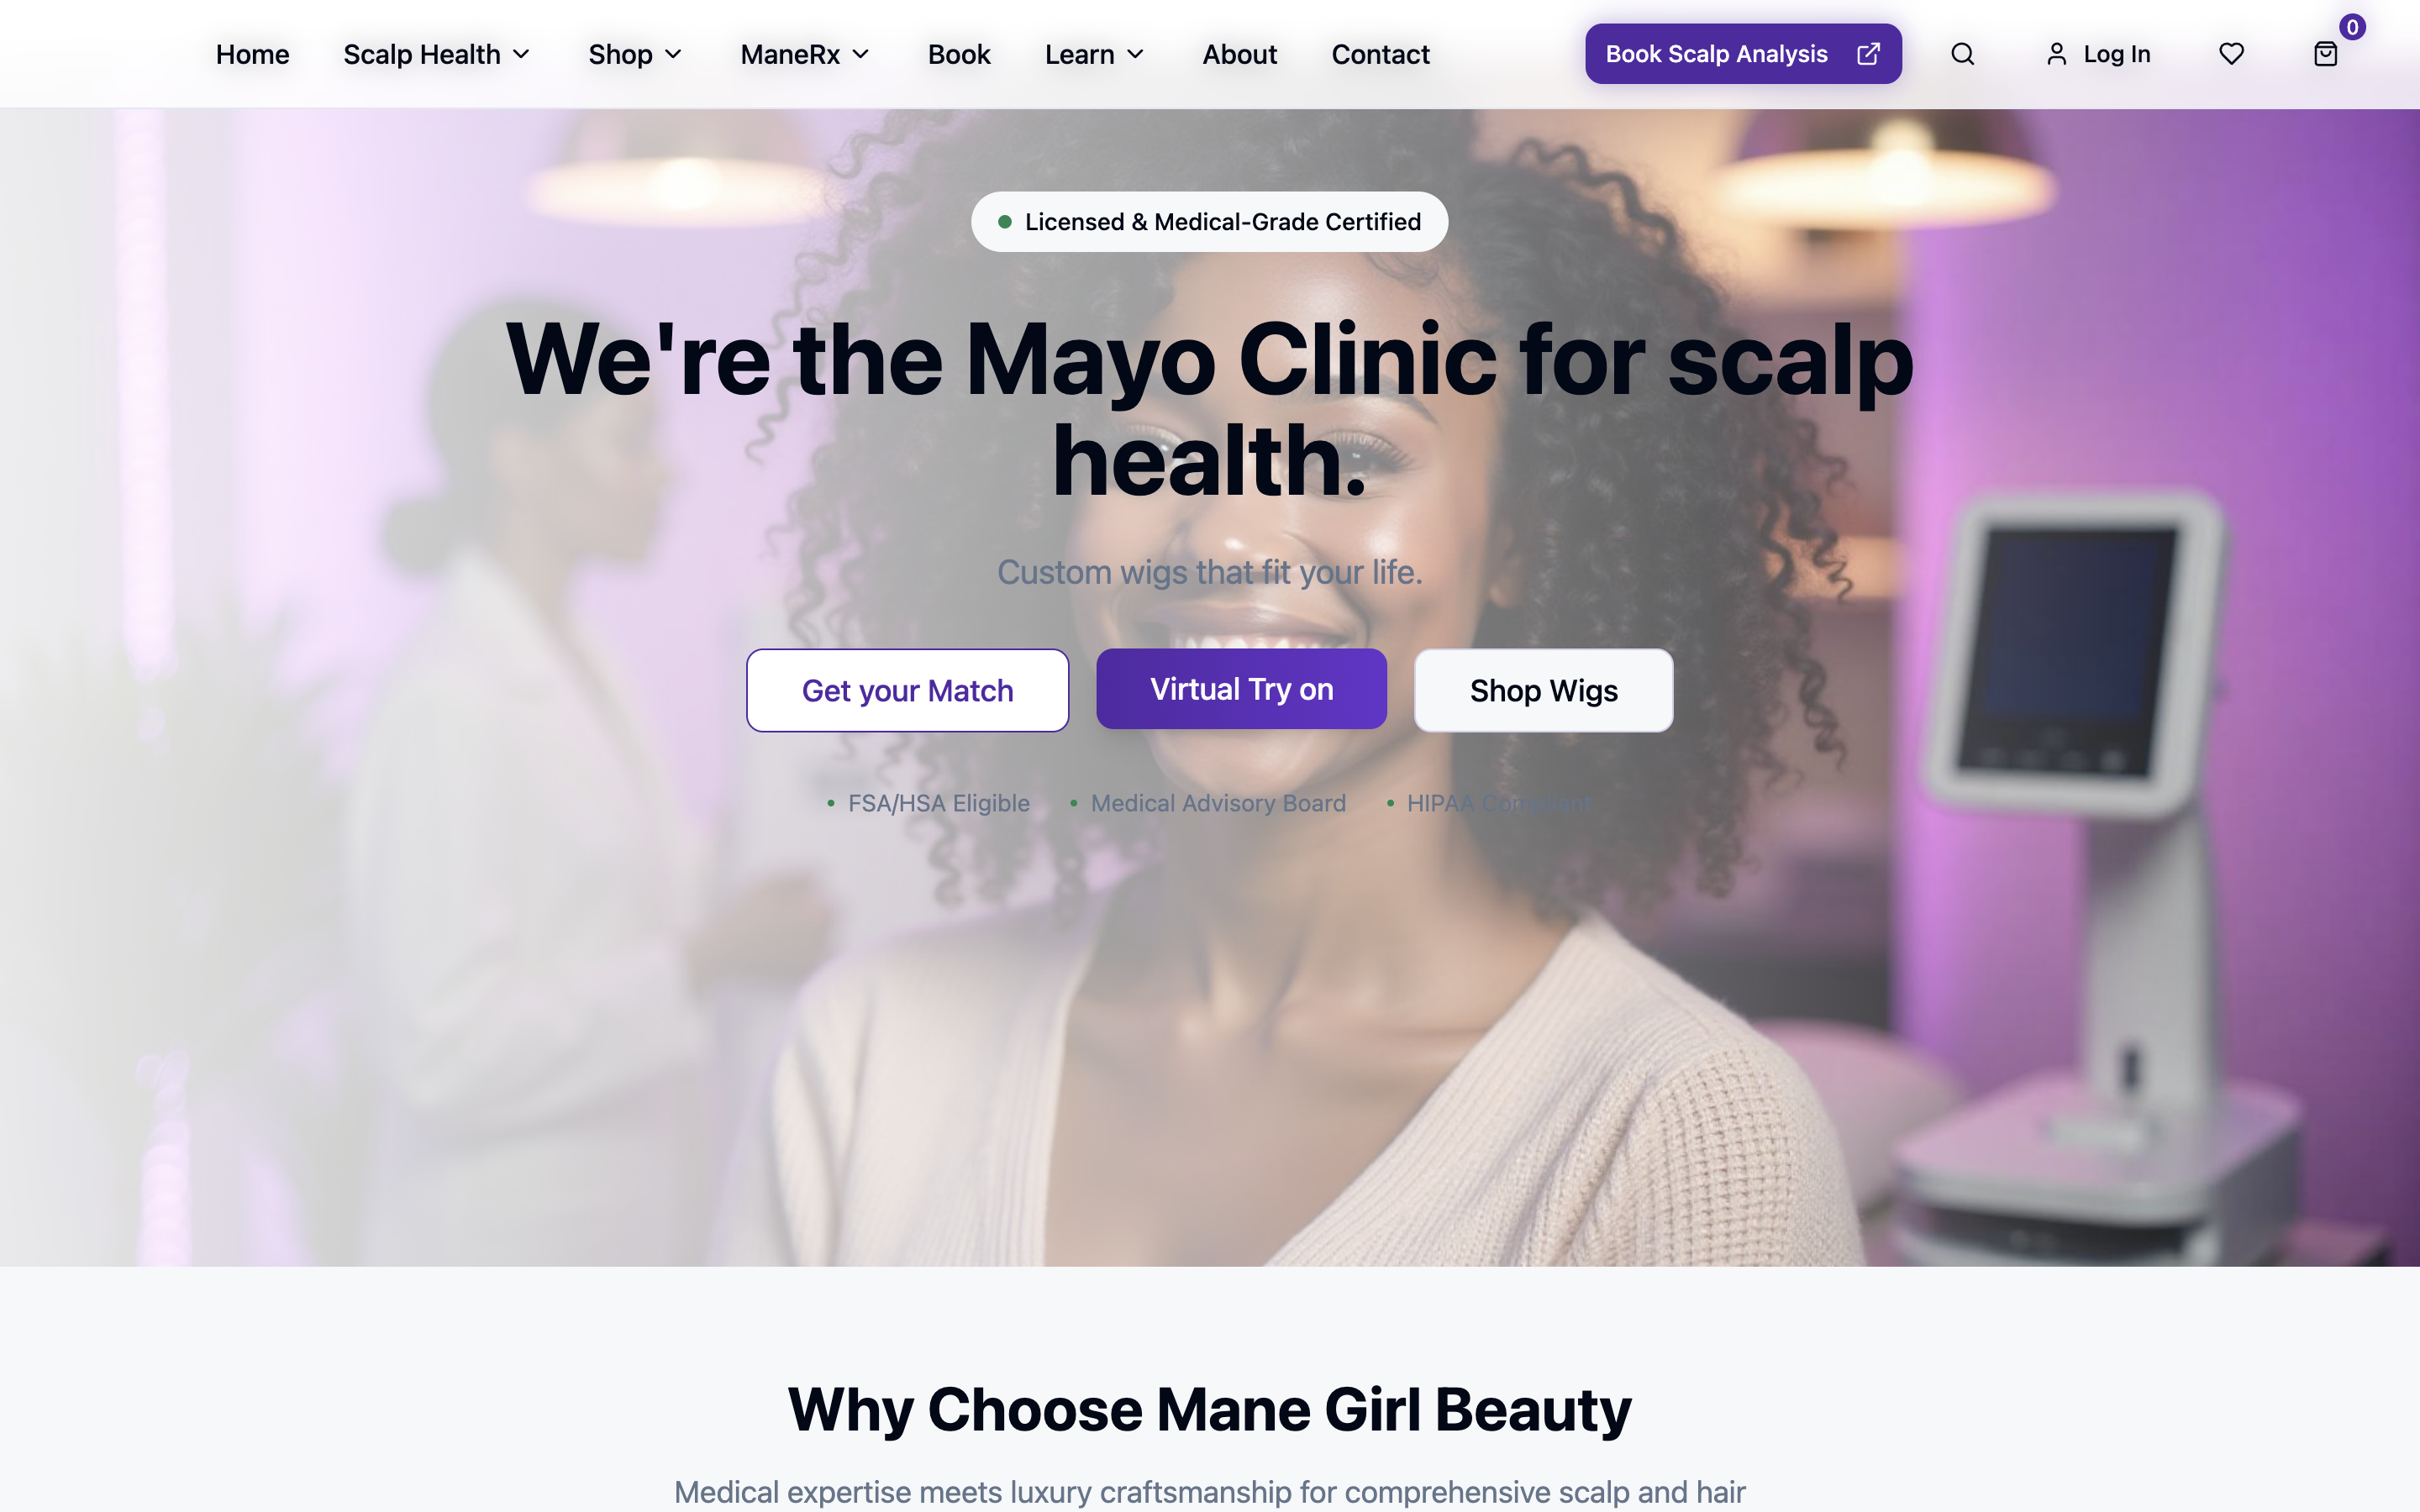Image resolution: width=2420 pixels, height=1512 pixels.
Task: Open the shopping bag cart icon
Action: (x=2325, y=54)
